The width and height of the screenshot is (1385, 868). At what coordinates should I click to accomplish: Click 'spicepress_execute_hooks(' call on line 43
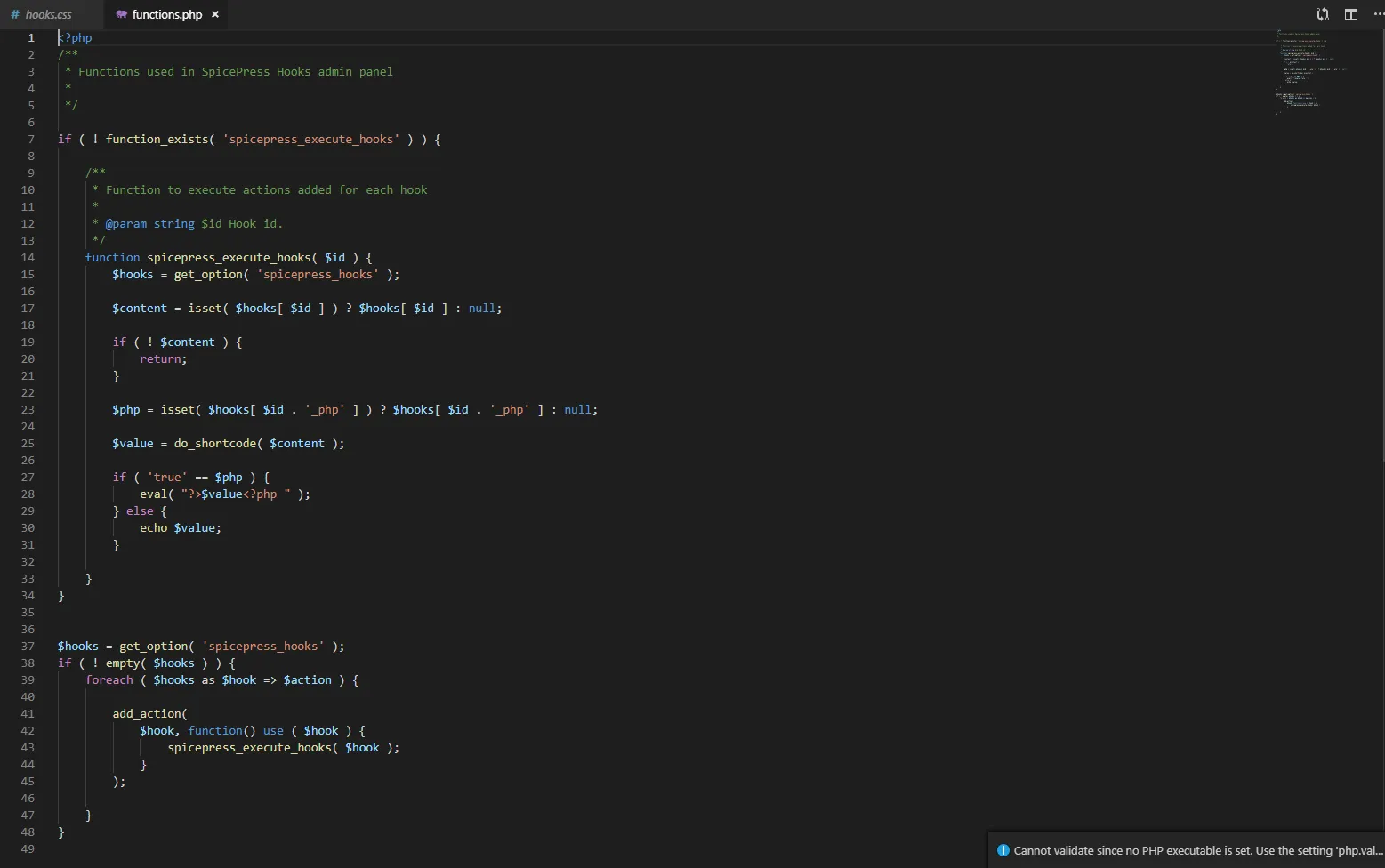[x=254, y=747]
